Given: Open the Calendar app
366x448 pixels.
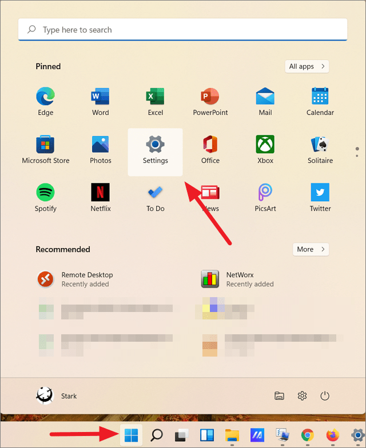Looking at the screenshot, I should click(320, 102).
